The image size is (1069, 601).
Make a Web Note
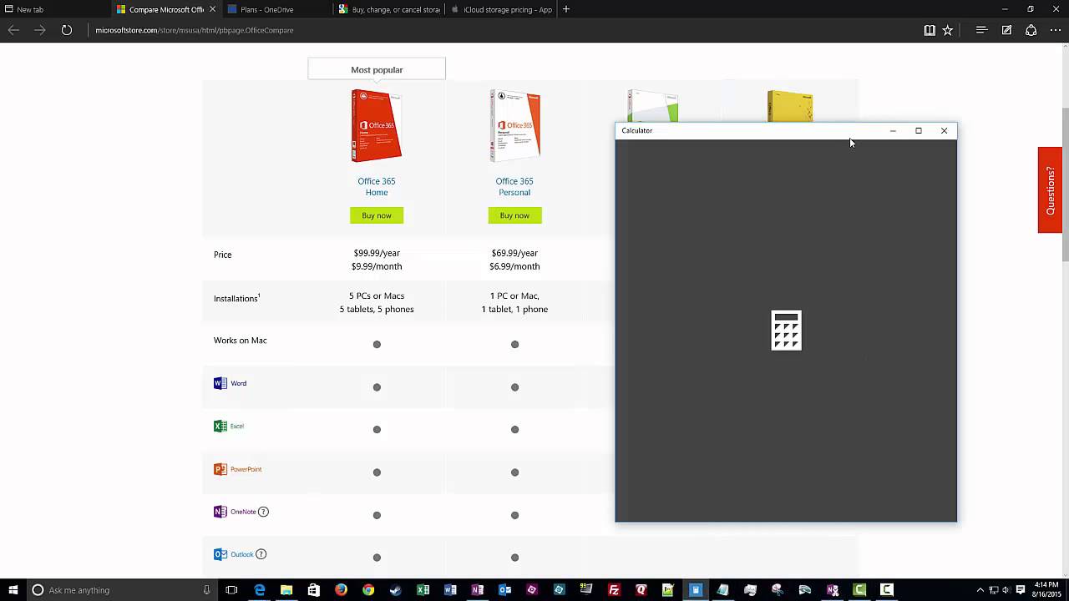[1007, 30]
